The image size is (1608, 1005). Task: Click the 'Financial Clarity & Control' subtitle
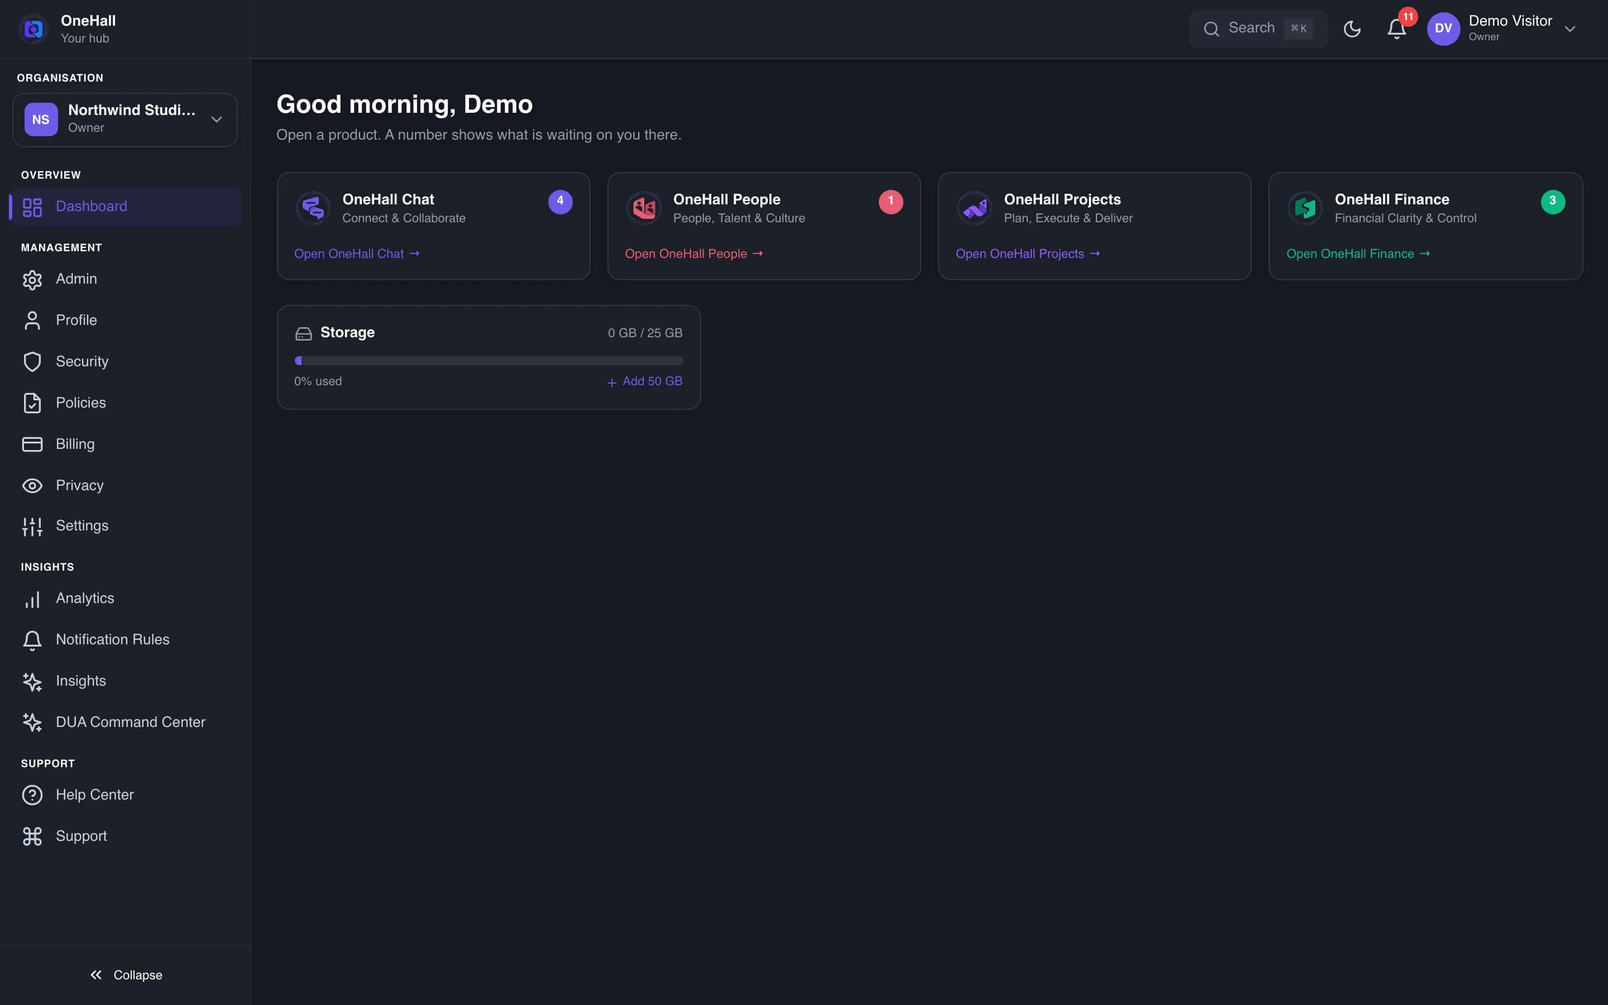click(x=1405, y=218)
